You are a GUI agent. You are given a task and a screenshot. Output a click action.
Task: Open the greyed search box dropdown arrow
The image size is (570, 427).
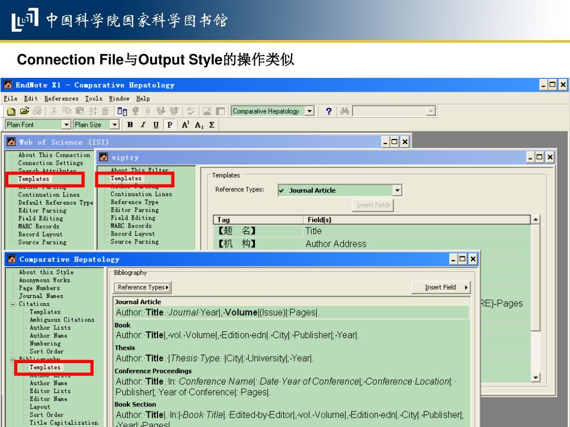(x=431, y=111)
